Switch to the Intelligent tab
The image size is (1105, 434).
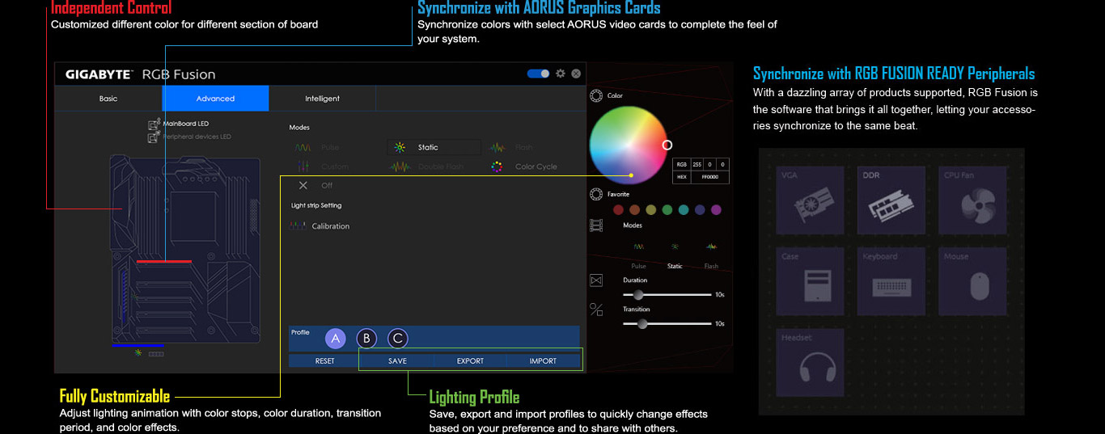coord(322,99)
